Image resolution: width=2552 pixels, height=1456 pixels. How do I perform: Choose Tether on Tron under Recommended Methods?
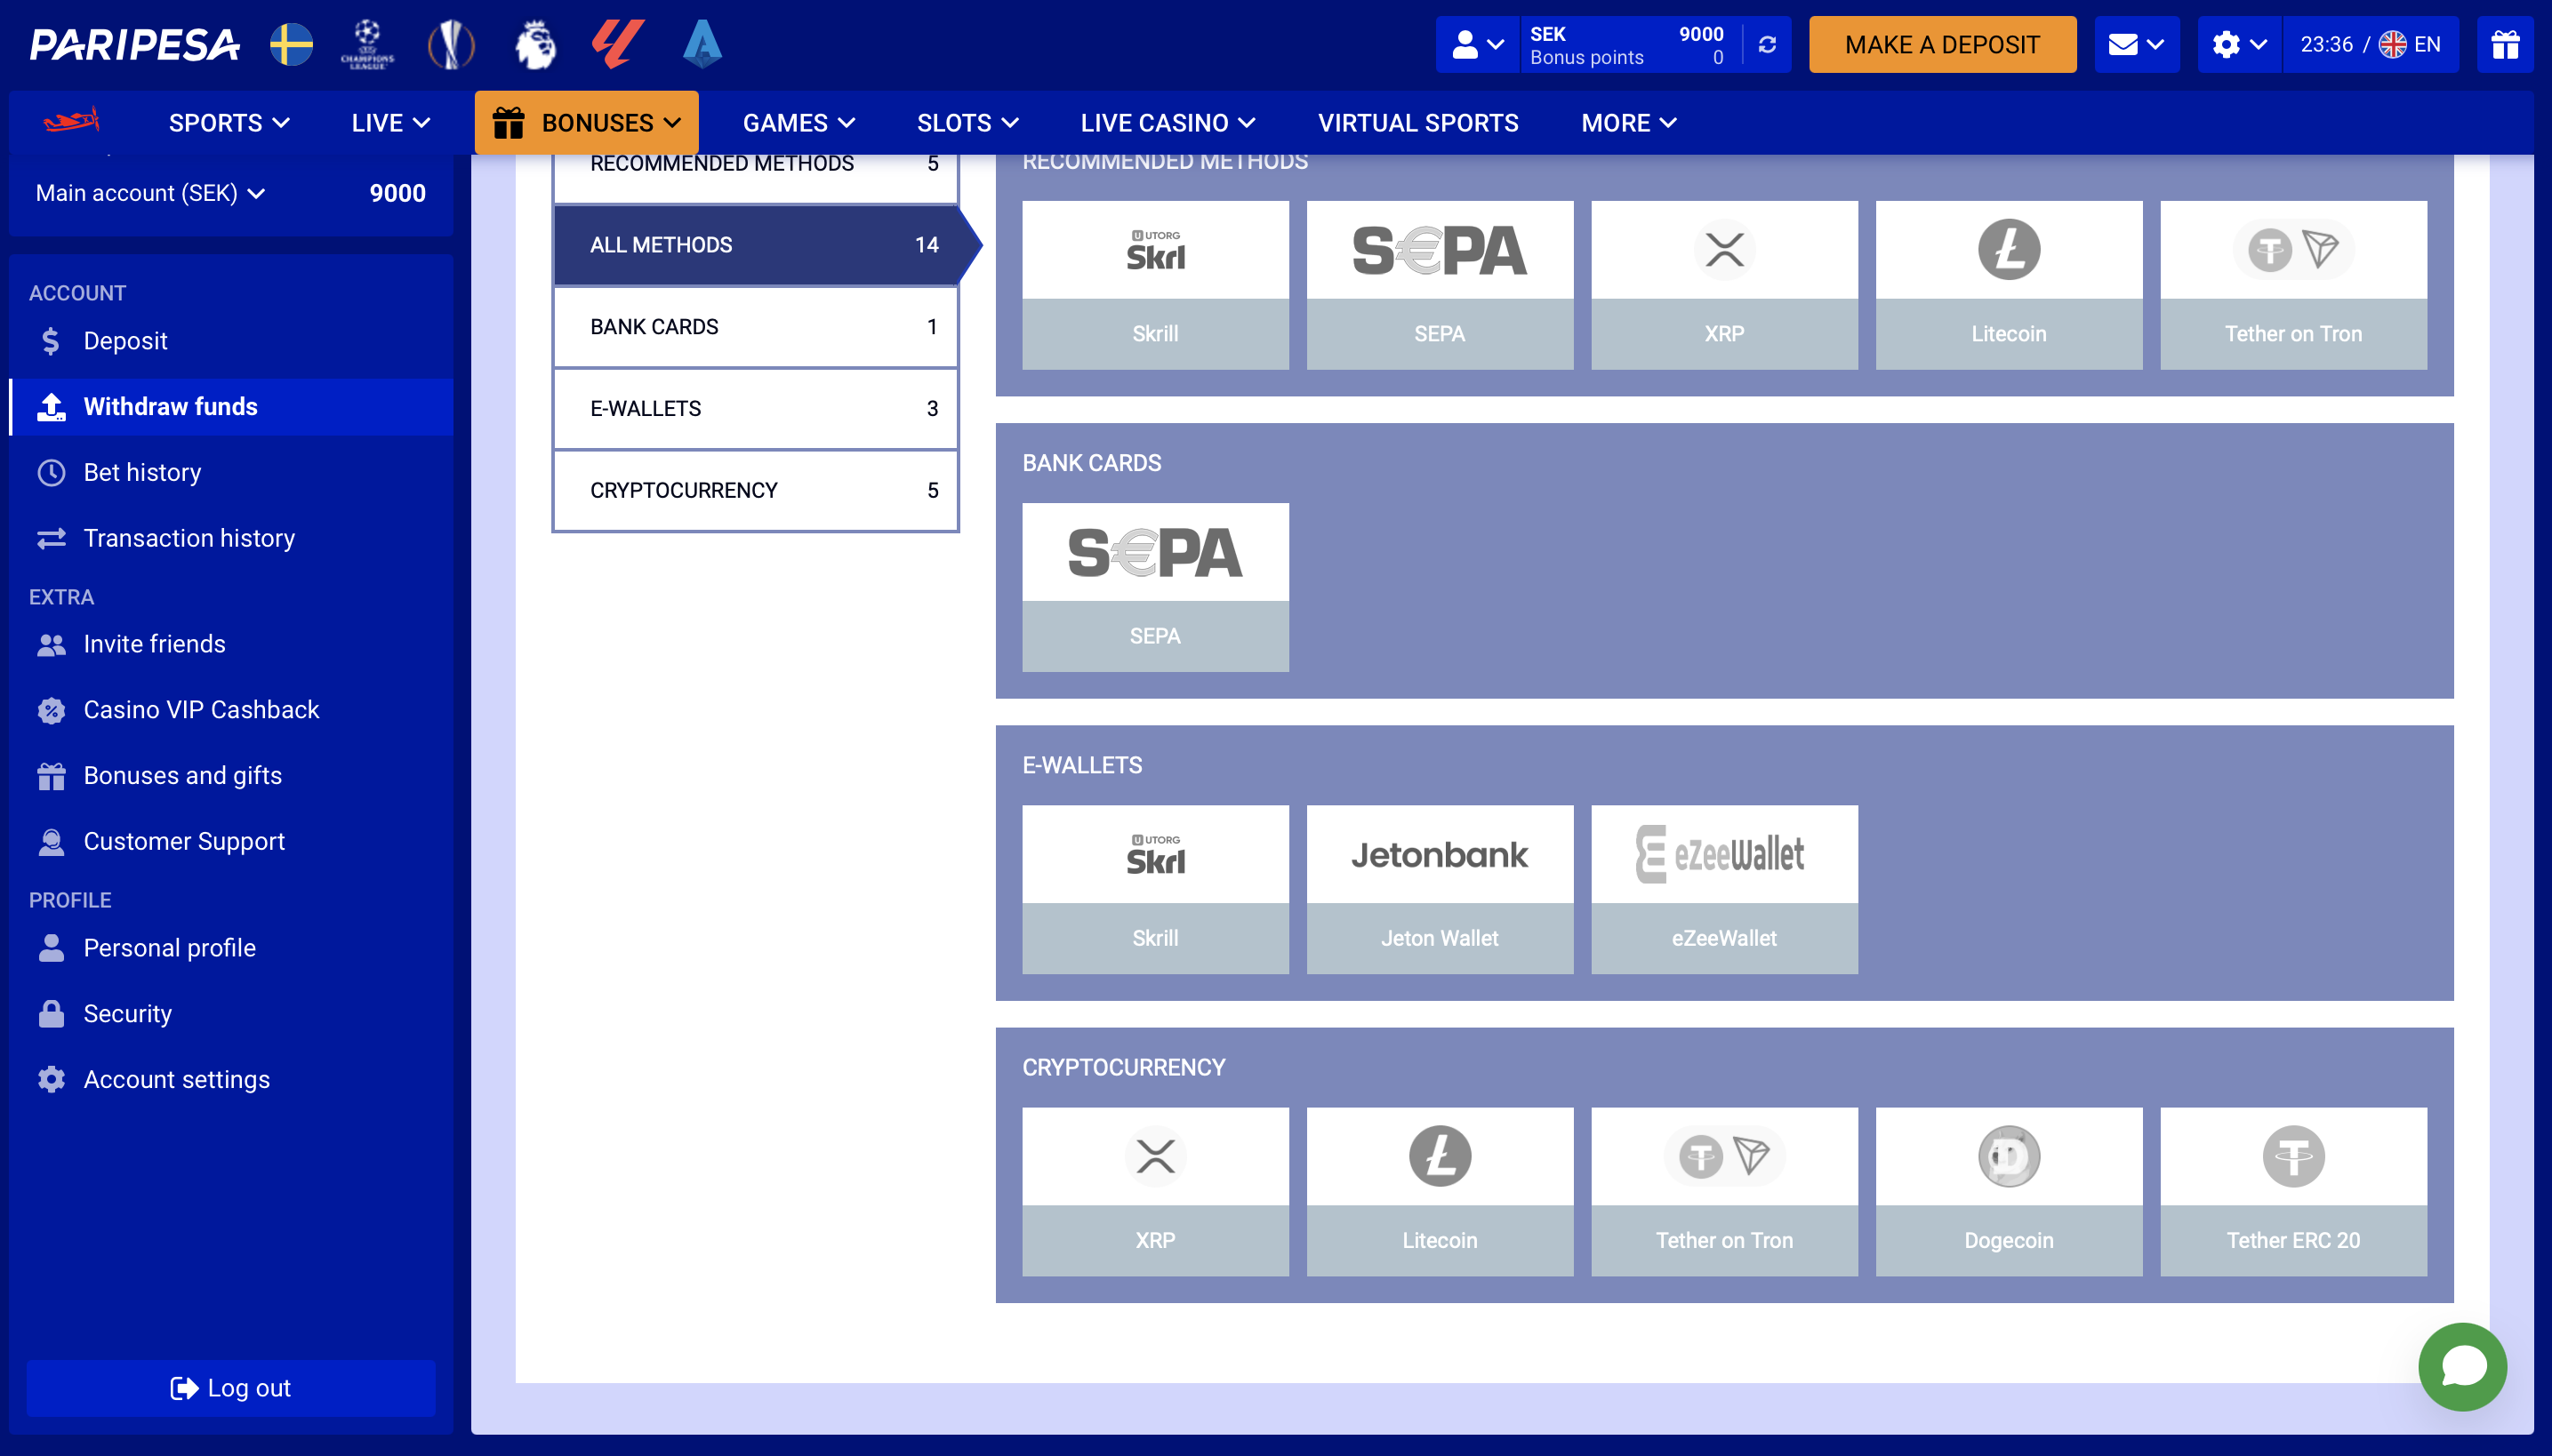(x=2294, y=285)
